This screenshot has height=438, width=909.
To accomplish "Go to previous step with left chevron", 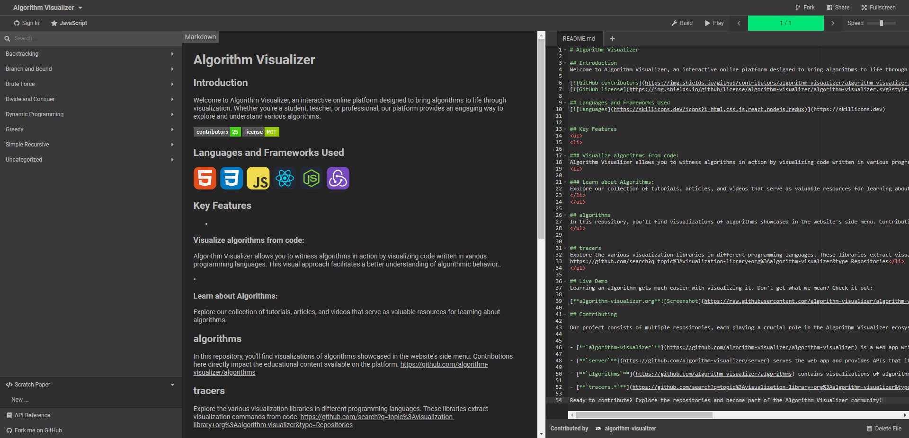I will [739, 23].
